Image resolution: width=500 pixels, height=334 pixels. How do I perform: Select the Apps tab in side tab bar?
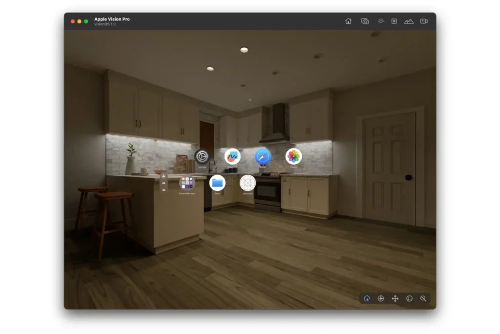click(164, 176)
